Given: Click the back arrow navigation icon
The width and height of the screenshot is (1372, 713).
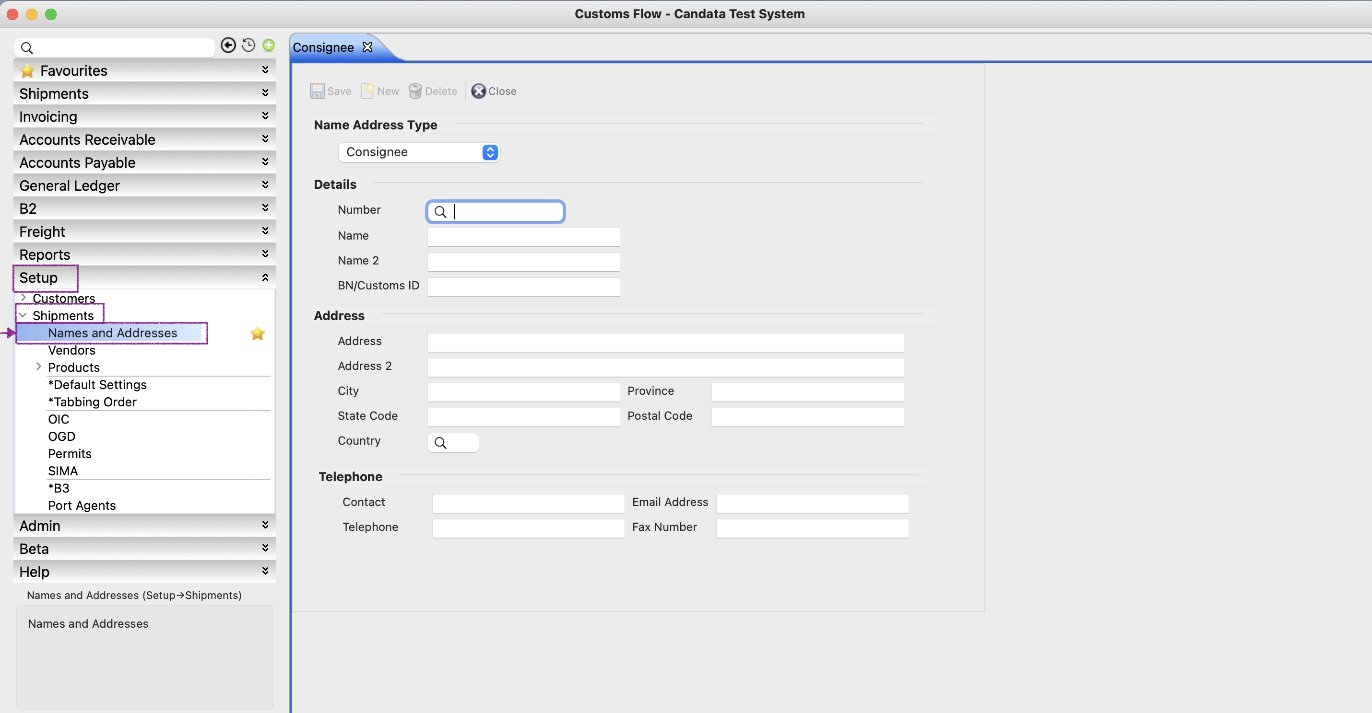Looking at the screenshot, I should click(228, 45).
